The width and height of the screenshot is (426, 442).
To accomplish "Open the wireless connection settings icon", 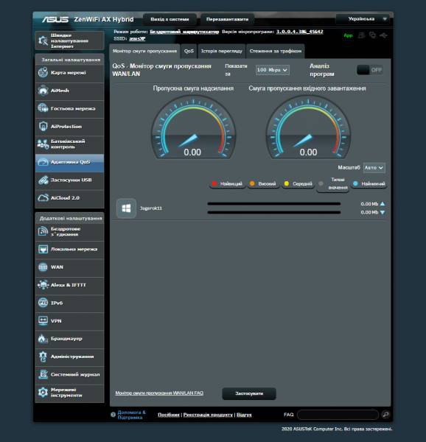I will [x=43, y=231].
